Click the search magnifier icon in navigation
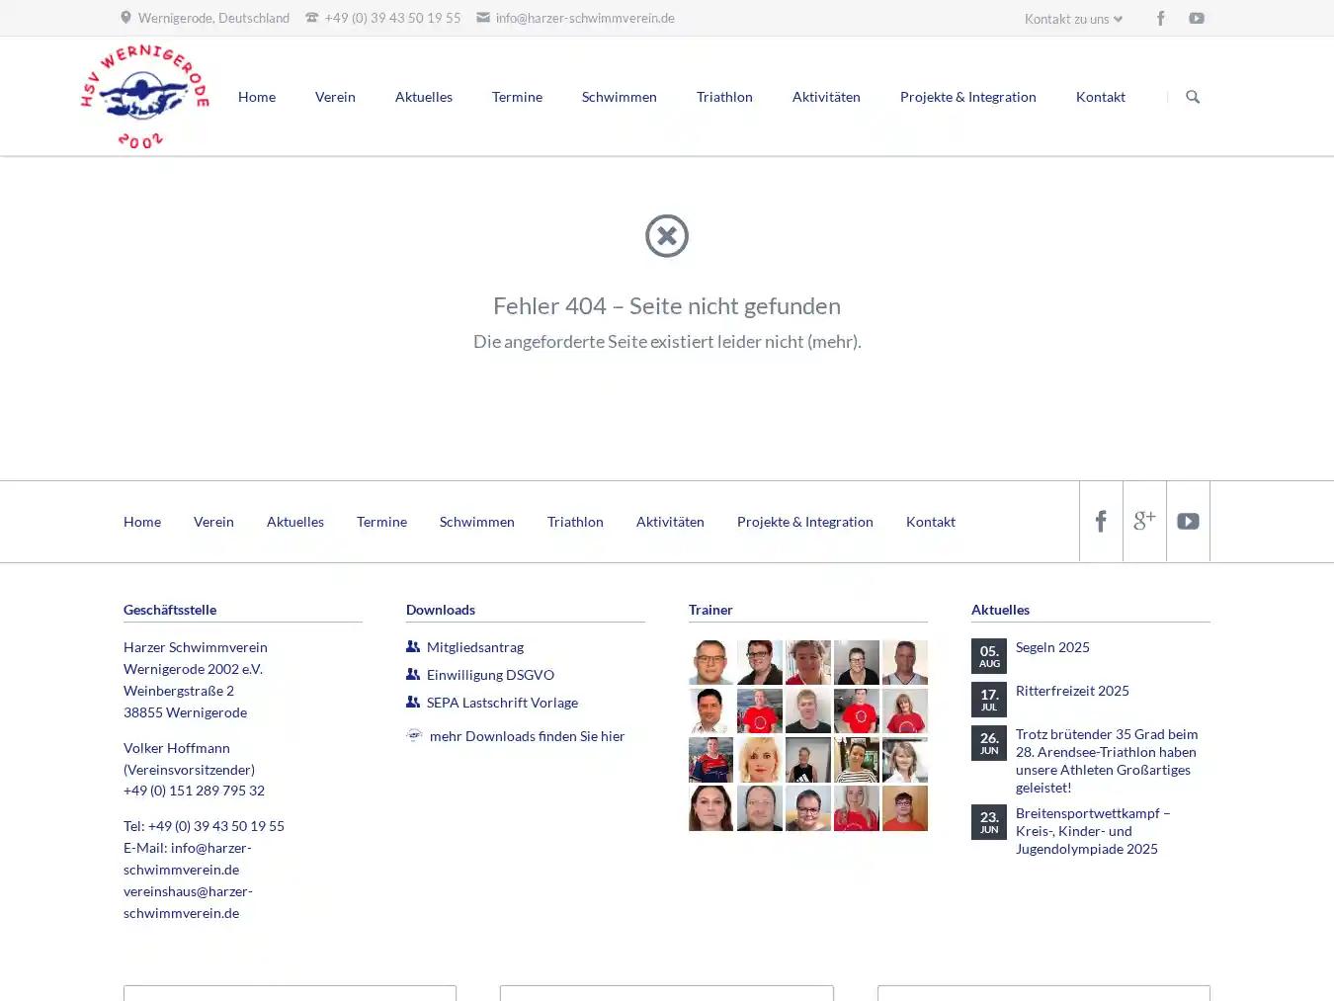 tap(1193, 96)
